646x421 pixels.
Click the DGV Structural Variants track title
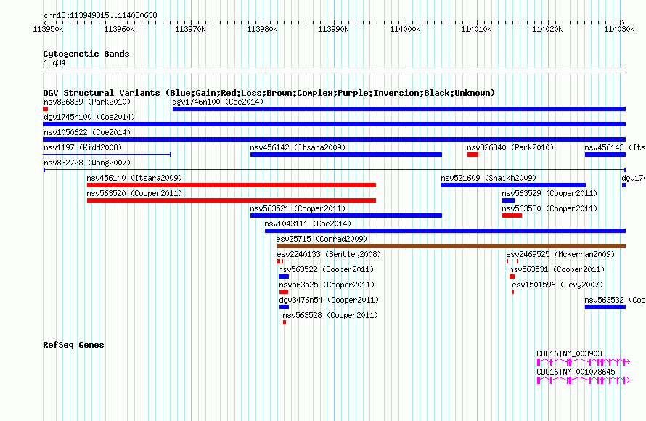pos(269,93)
